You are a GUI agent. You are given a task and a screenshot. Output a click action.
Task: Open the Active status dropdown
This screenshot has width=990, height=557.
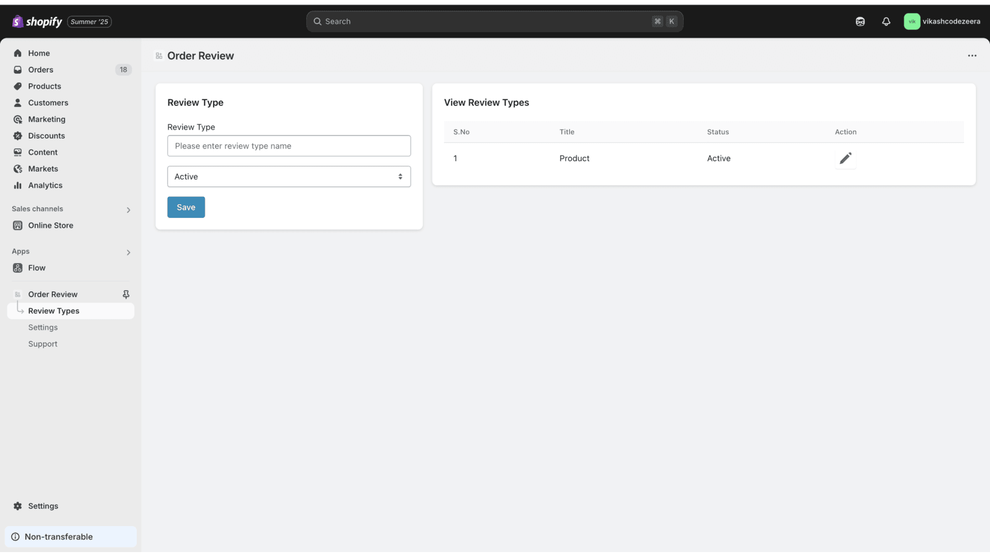click(289, 177)
